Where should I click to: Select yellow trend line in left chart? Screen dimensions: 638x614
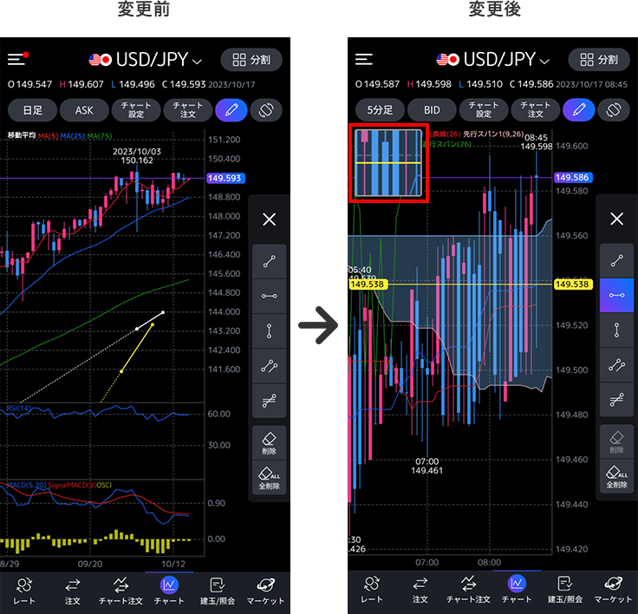[x=137, y=348]
